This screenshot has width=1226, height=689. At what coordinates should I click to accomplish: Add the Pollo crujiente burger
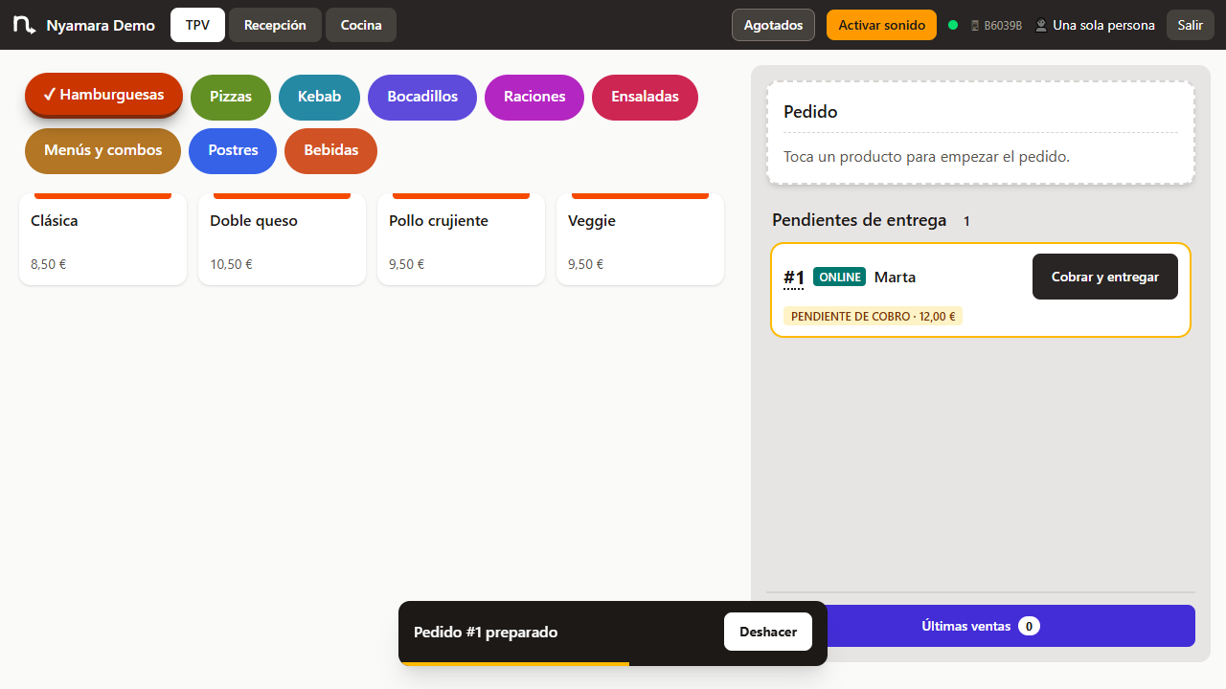click(461, 239)
